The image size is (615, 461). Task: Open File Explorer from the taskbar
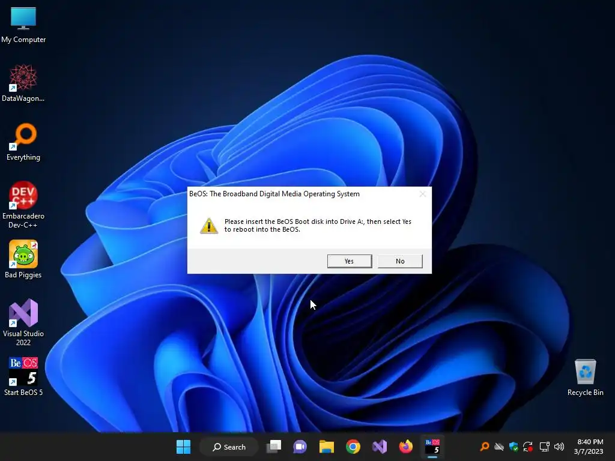point(326,447)
